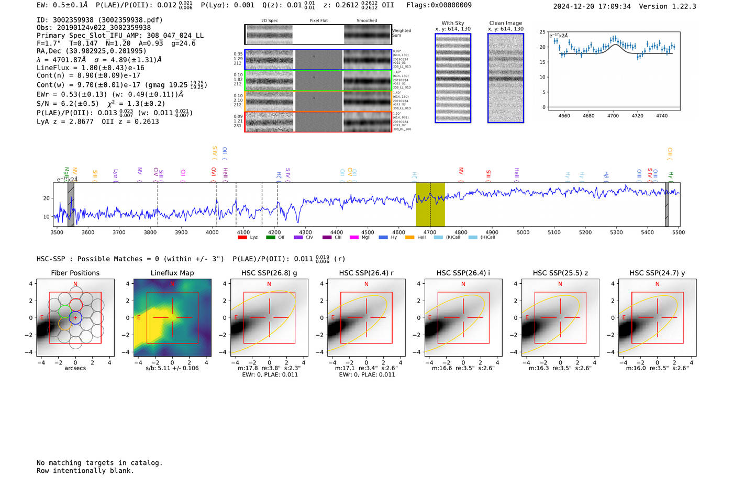Open the HSC SSP(26.4) r cutout
The width and height of the screenshot is (733, 499).
[x=366, y=317]
